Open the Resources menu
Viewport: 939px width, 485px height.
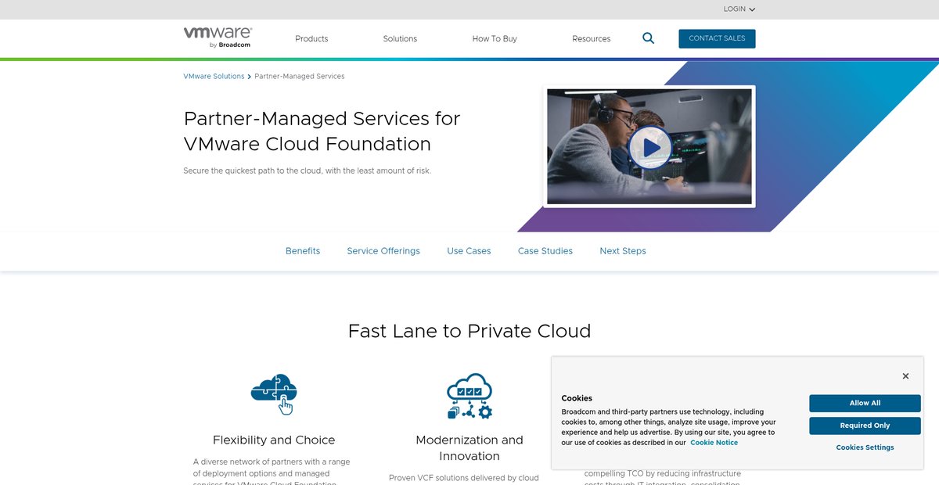click(x=591, y=38)
